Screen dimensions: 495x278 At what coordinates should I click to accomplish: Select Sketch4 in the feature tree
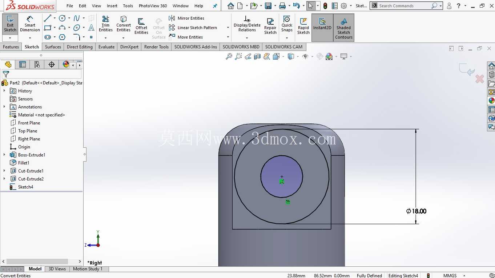click(x=21, y=187)
